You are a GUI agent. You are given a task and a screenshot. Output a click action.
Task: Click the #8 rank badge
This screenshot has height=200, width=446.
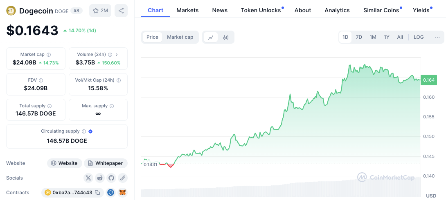pyautogui.click(x=77, y=11)
